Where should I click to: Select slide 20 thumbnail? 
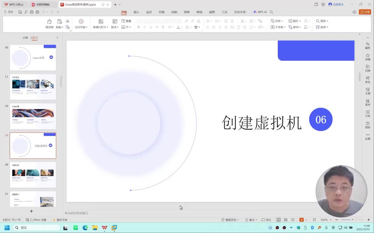point(33,175)
